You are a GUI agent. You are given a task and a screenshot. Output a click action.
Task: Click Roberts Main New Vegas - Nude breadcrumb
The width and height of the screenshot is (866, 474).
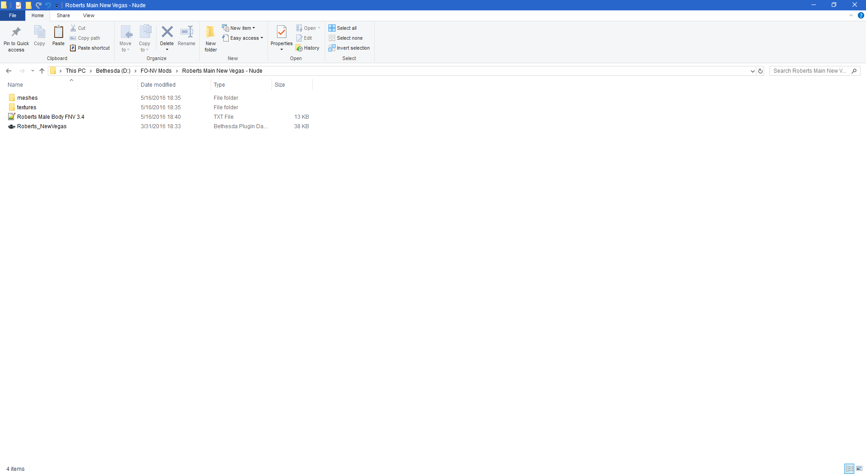pos(222,71)
